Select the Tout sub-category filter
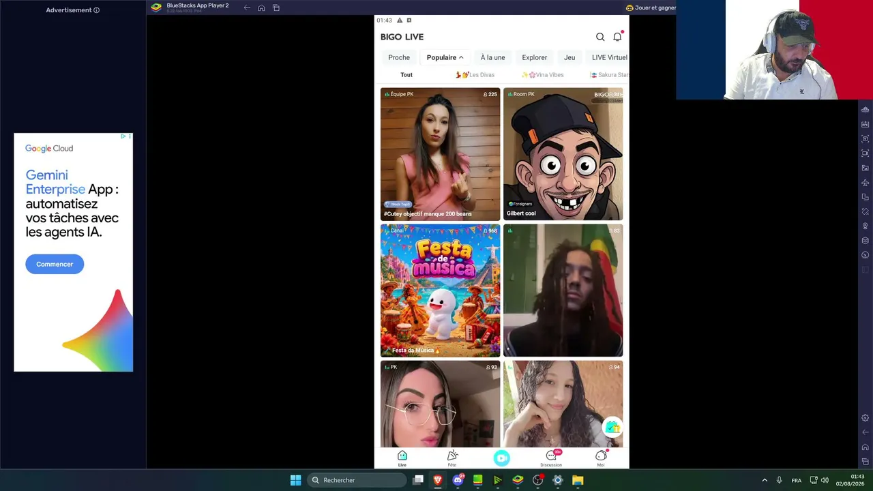 point(406,75)
